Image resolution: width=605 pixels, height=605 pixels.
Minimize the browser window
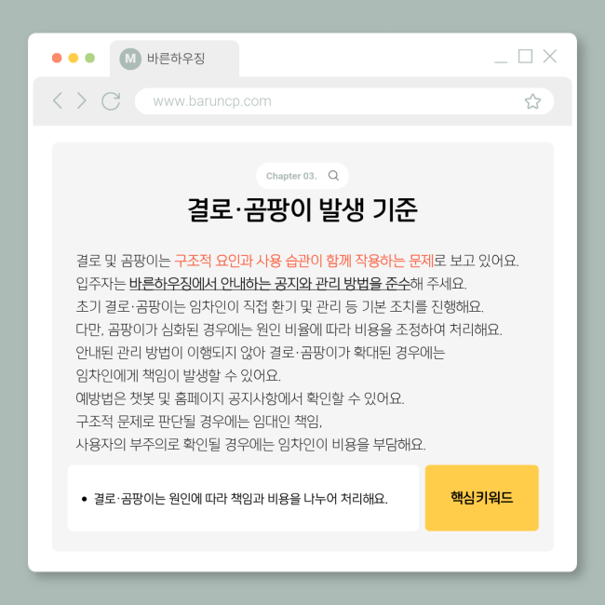(501, 61)
